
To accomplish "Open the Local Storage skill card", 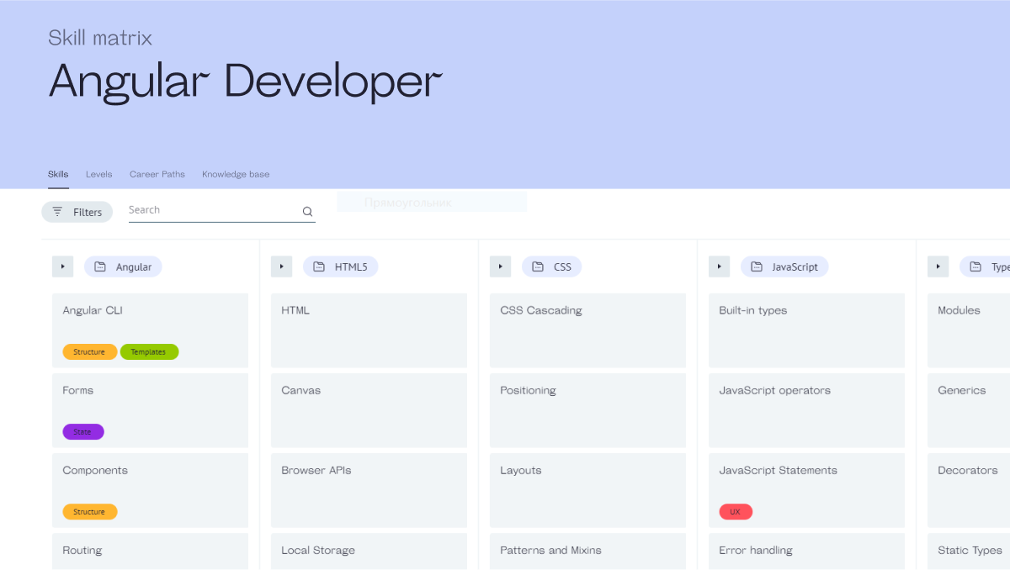I will [369, 552].
